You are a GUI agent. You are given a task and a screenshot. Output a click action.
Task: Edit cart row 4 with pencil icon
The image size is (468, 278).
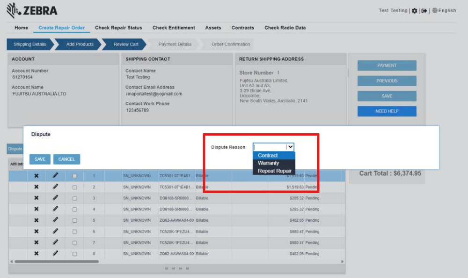pos(55,209)
